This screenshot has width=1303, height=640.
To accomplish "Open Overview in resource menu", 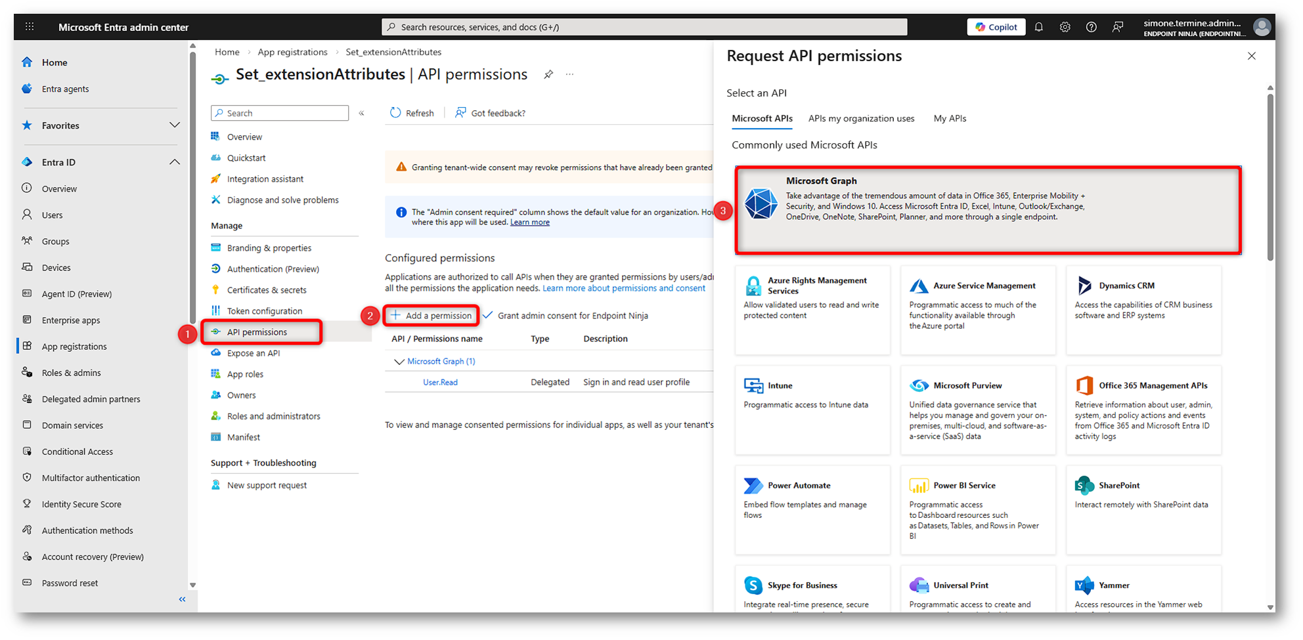I will 244,137.
